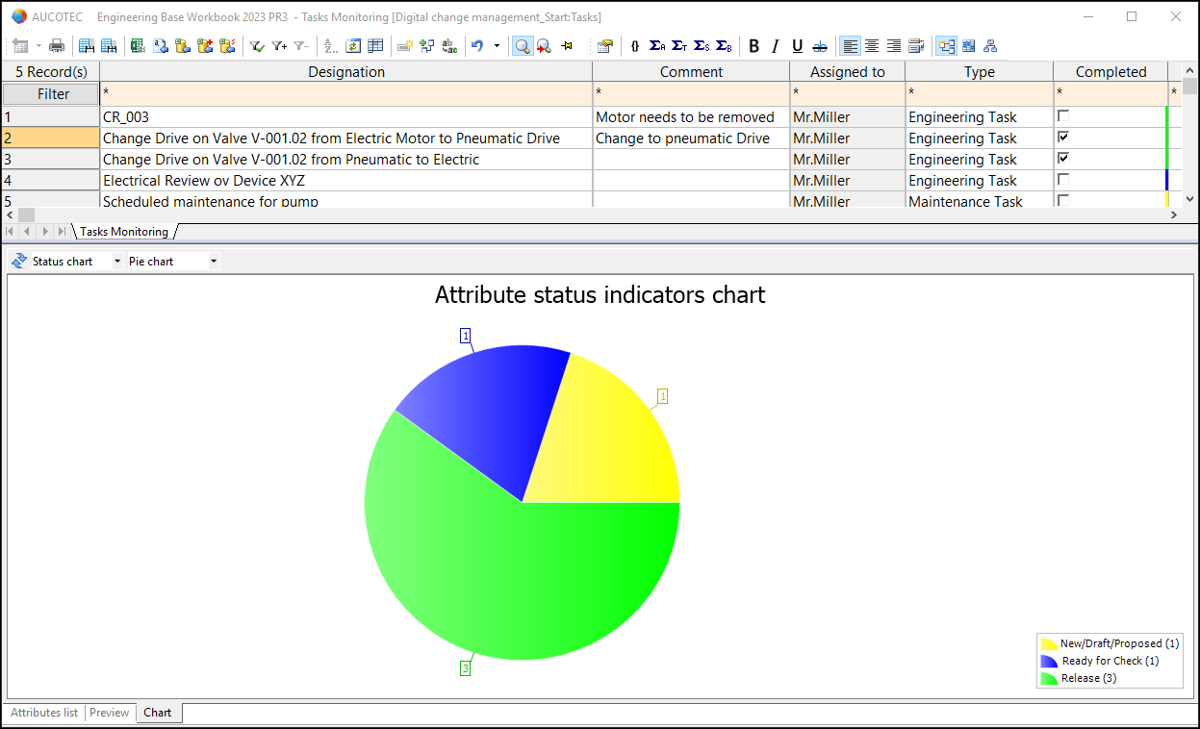Click the undo arrow icon
This screenshot has height=729, width=1200.
(x=477, y=45)
